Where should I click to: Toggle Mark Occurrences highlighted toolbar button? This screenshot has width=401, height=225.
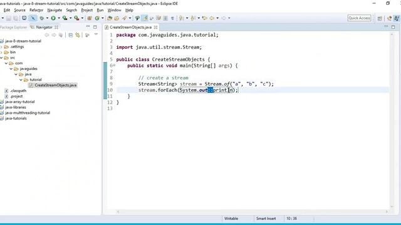(145, 18)
